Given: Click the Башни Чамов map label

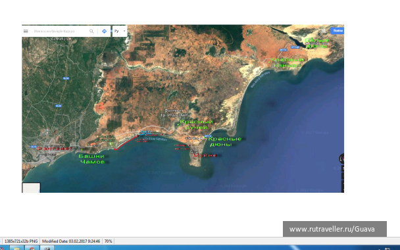Looking at the screenshot, I should point(92,159).
